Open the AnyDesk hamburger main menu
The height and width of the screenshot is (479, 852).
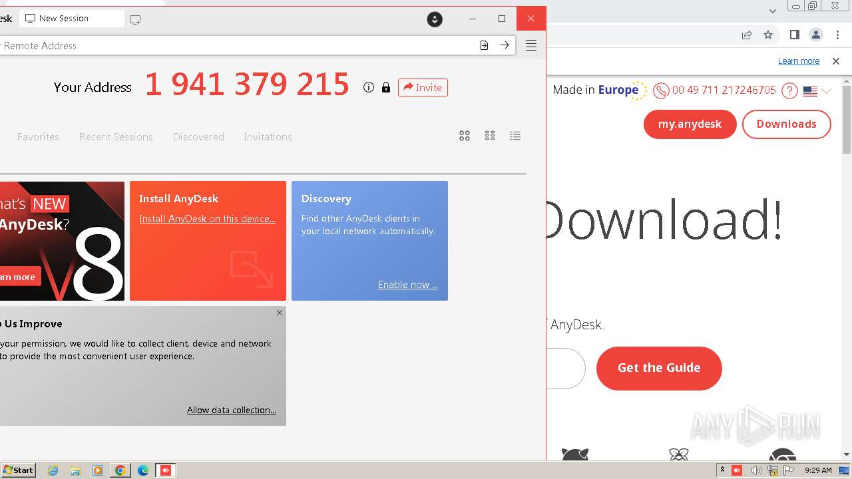pos(531,45)
